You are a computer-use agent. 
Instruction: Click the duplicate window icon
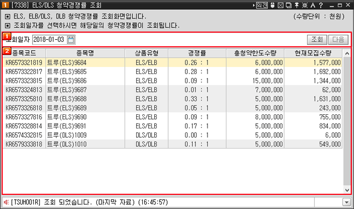click(289, 5)
